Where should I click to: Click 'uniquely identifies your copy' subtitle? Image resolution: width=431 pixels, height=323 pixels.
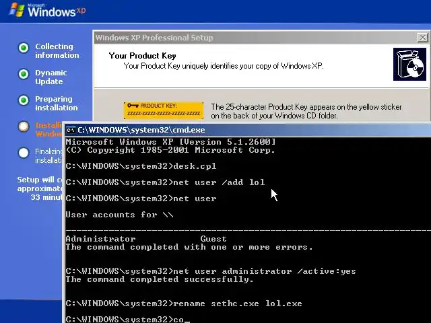tap(224, 66)
